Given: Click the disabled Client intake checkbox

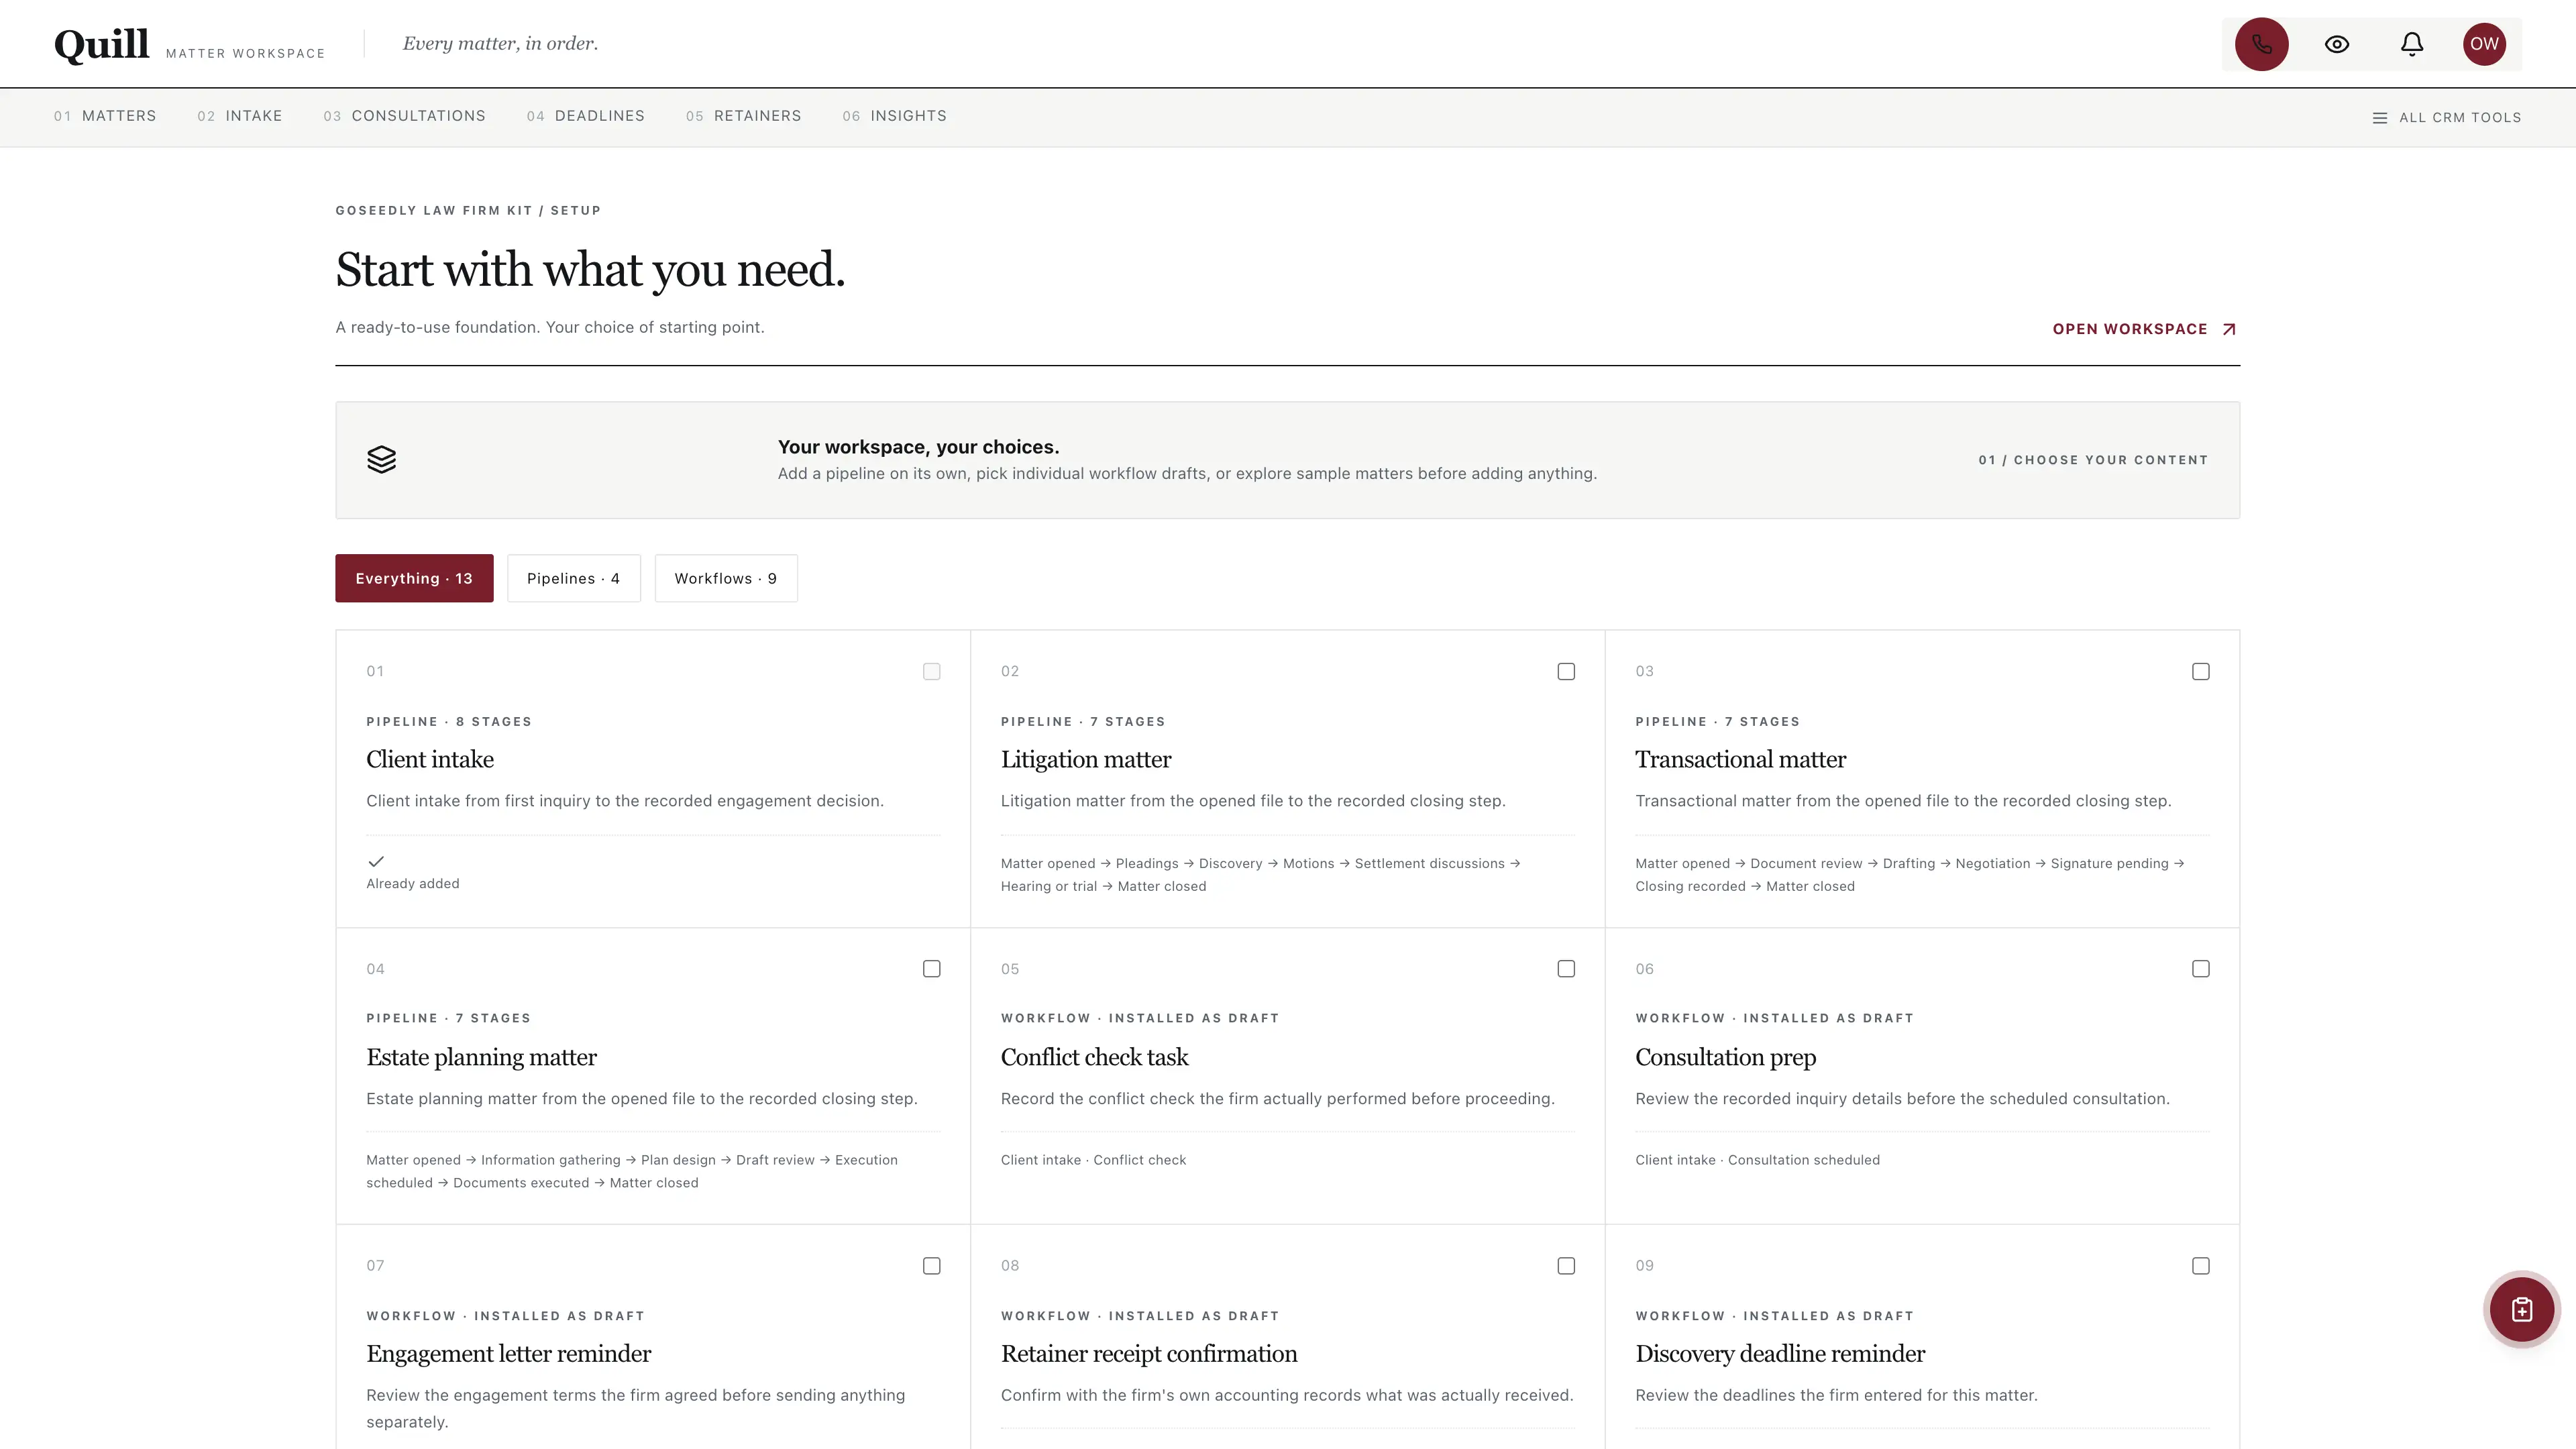Looking at the screenshot, I should click(931, 672).
